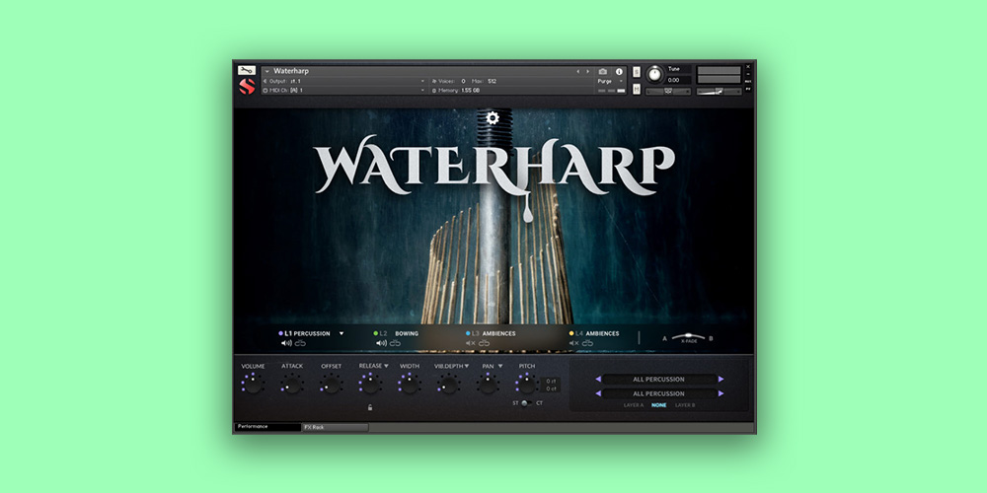The height and width of the screenshot is (493, 987).
Task: Take a snapshot with the camera icon
Action: coord(602,72)
